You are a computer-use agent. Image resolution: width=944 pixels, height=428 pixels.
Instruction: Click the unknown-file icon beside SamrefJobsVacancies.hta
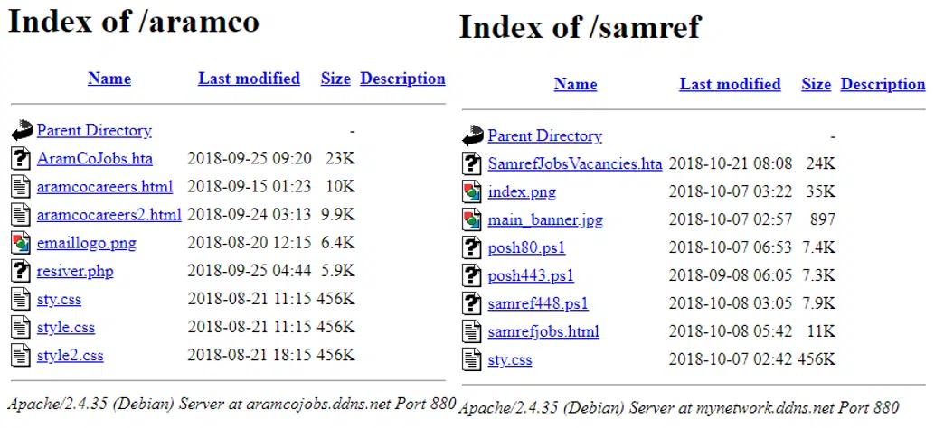(472, 163)
